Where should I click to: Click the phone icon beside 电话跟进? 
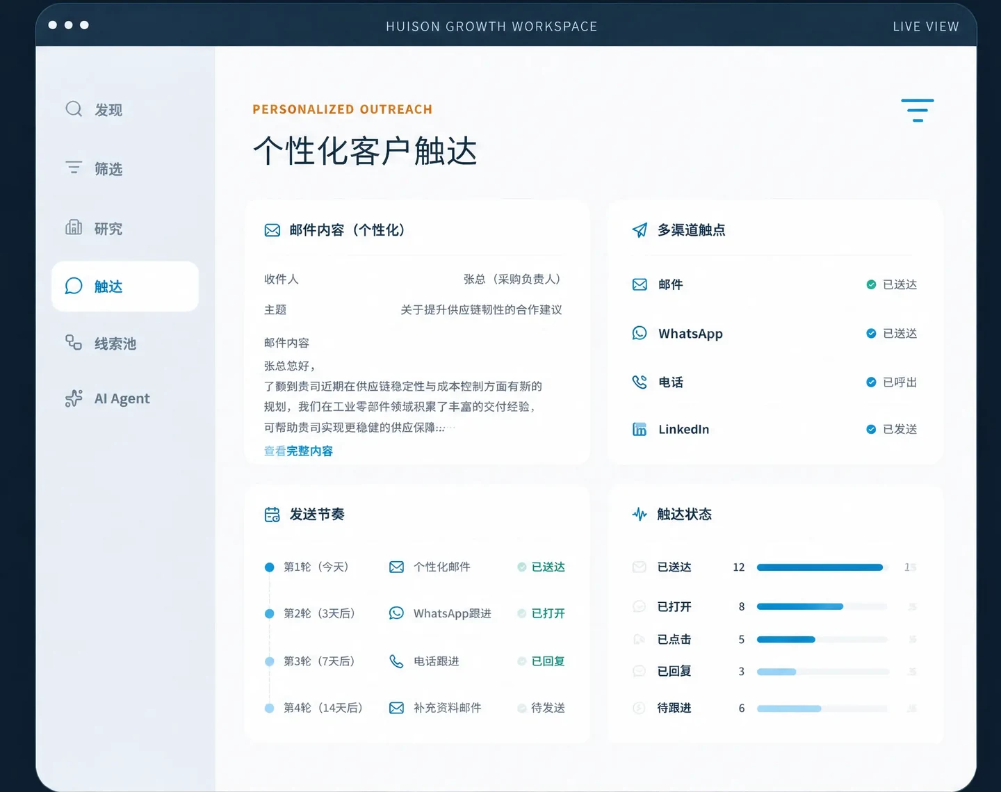click(x=396, y=661)
